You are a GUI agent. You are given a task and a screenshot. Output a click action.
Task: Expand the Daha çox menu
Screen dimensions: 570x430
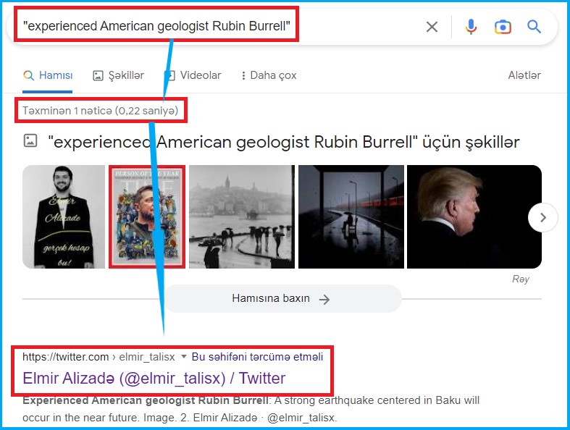tap(269, 75)
